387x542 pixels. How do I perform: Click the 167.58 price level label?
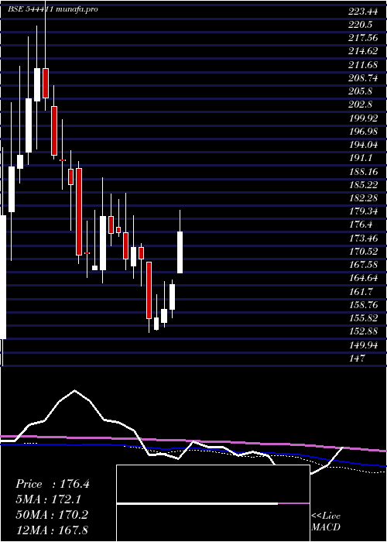(363, 265)
